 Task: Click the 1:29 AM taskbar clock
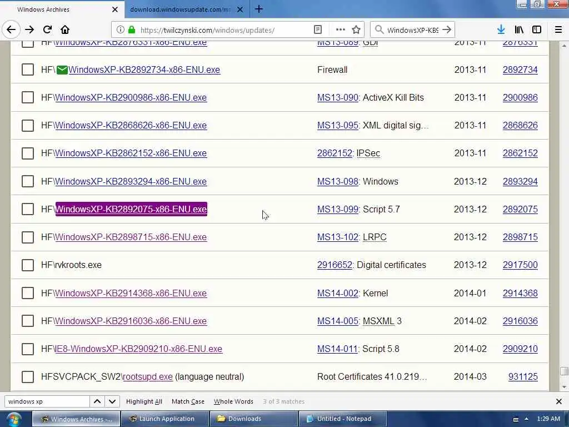pos(548,419)
